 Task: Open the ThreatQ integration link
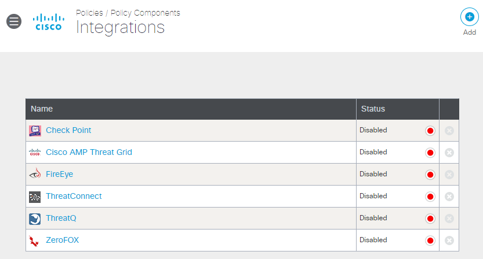point(61,218)
